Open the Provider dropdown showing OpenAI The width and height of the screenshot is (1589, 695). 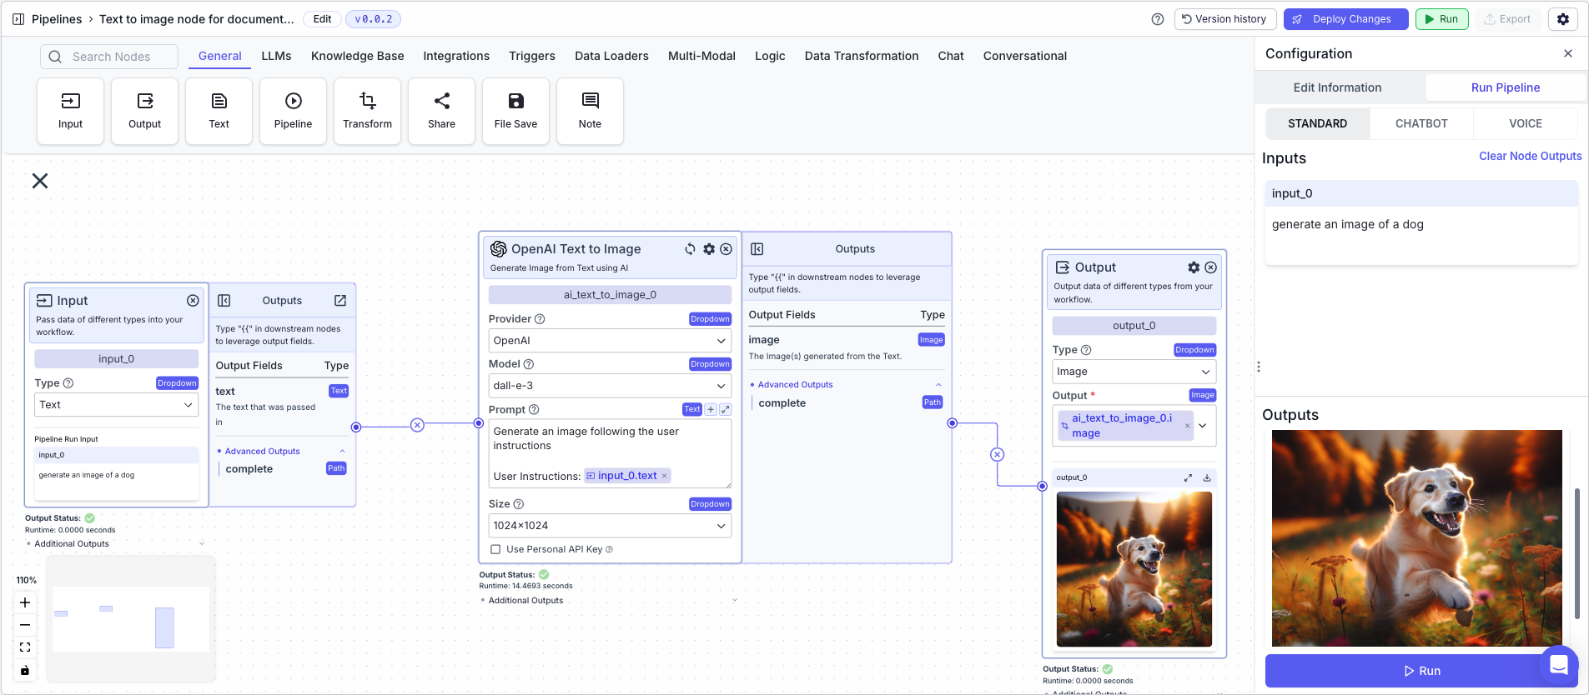coord(610,341)
